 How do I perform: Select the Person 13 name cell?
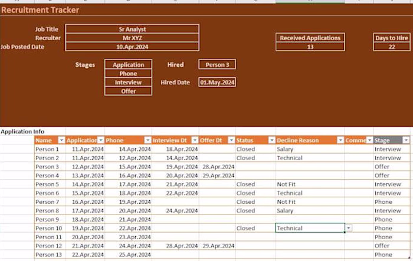click(x=50, y=255)
